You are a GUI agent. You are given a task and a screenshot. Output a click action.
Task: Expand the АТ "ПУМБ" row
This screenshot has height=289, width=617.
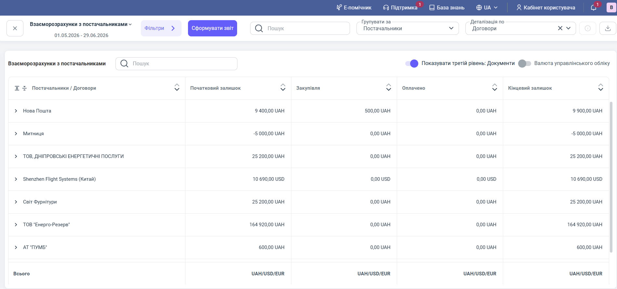coord(16,247)
